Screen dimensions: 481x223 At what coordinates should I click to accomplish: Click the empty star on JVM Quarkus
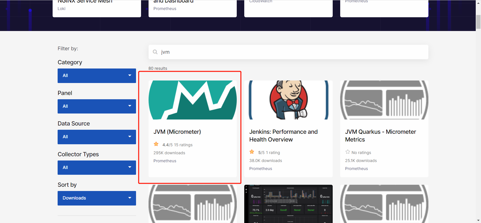347,152
